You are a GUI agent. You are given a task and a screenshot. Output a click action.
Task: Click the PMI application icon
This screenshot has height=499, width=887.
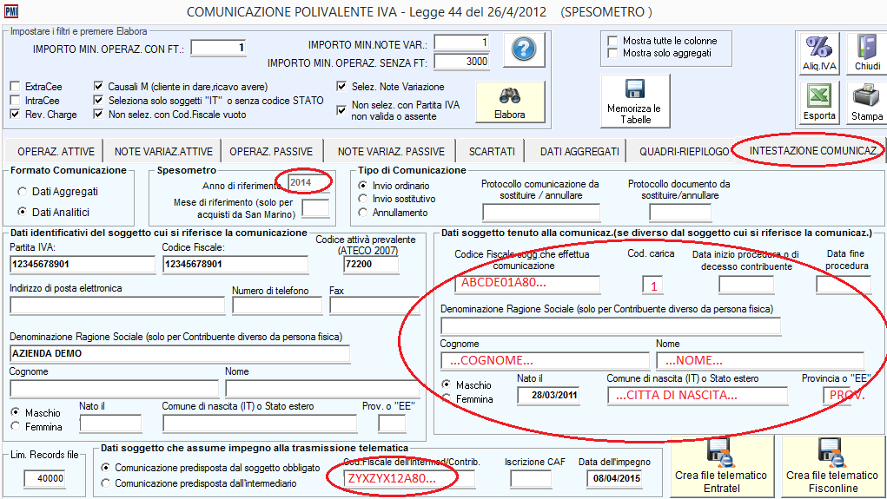click(x=10, y=11)
